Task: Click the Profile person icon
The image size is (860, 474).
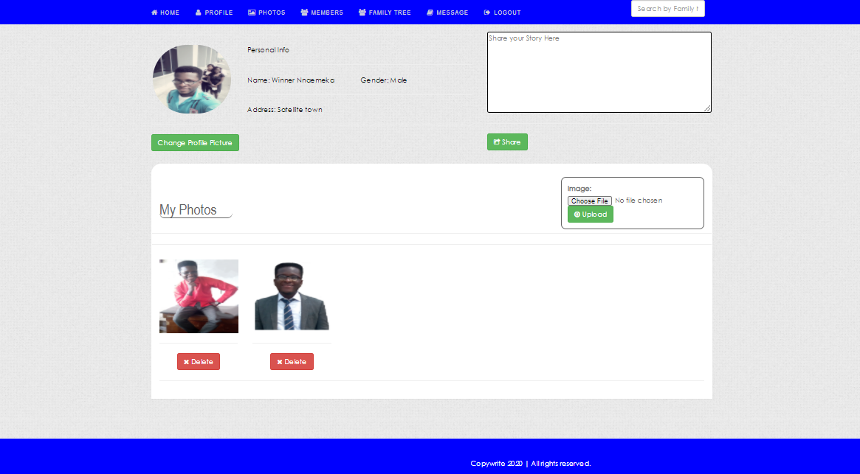Action: point(199,13)
